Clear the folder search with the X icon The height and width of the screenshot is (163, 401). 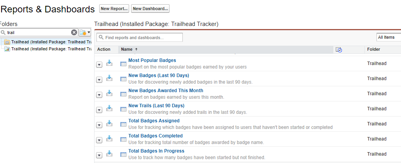click(74, 33)
